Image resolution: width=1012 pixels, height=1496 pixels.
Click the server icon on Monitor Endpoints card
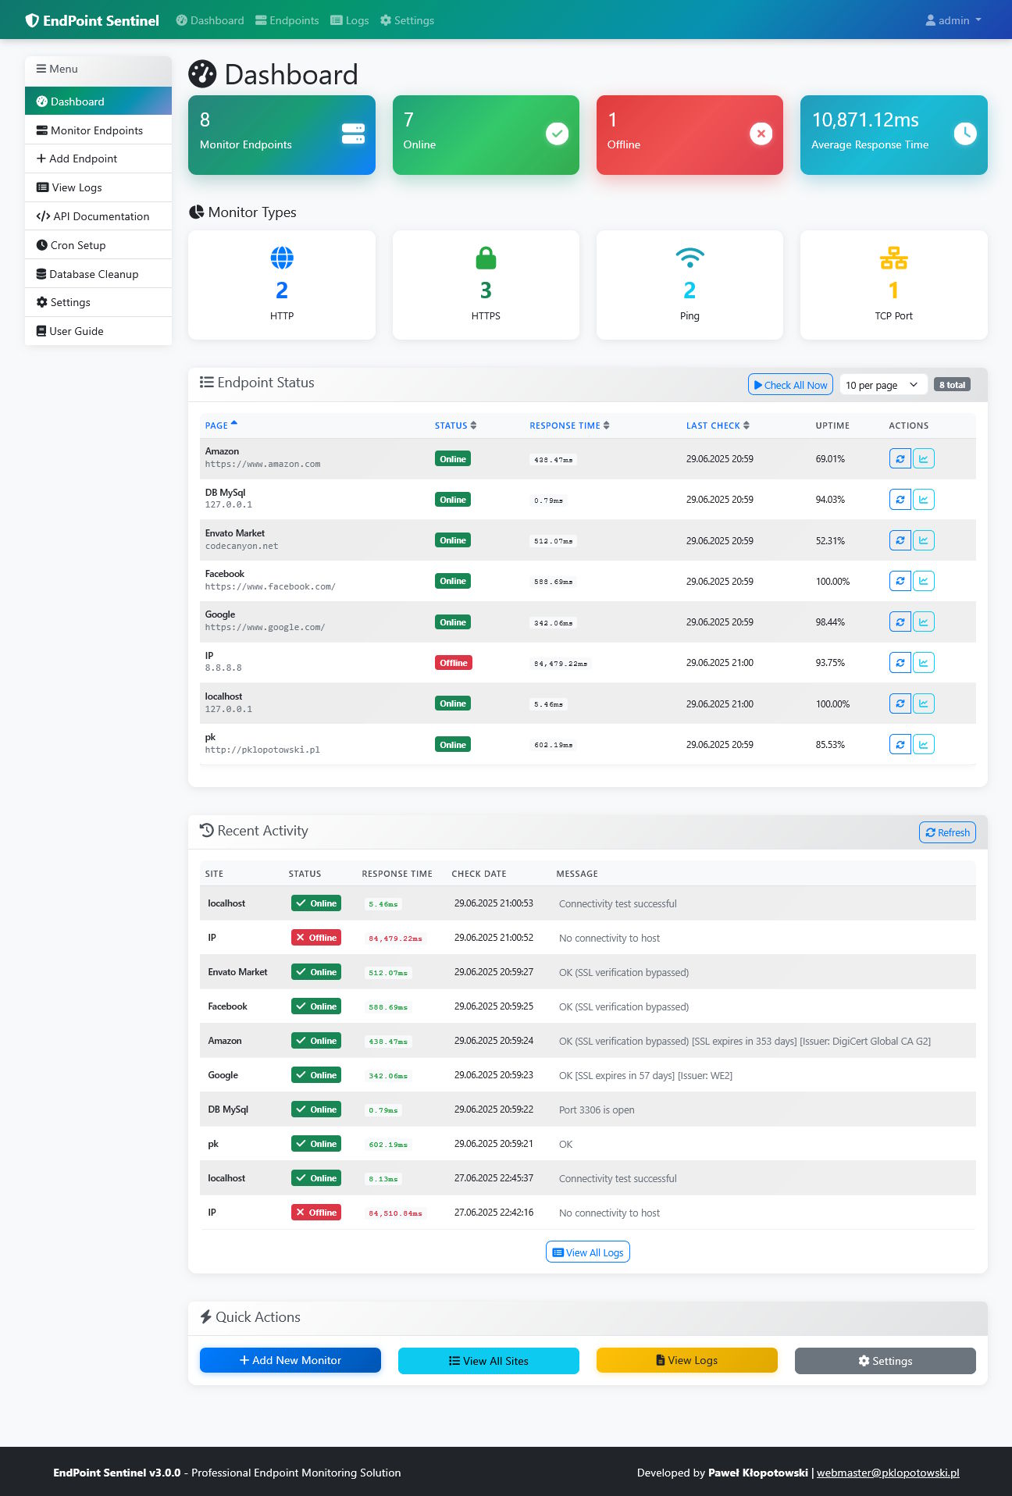353,134
